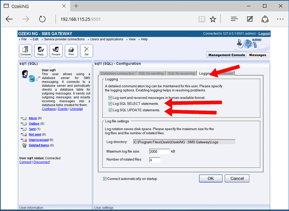
Task: Click the Log directory field
Action: pyautogui.click(x=184, y=142)
